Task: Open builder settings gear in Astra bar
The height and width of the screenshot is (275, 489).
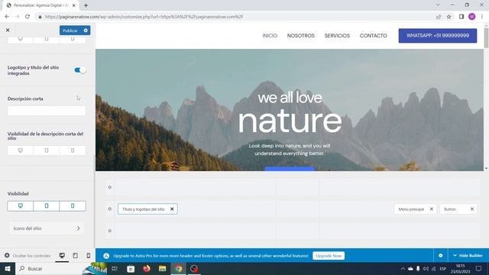Action: click(440, 255)
